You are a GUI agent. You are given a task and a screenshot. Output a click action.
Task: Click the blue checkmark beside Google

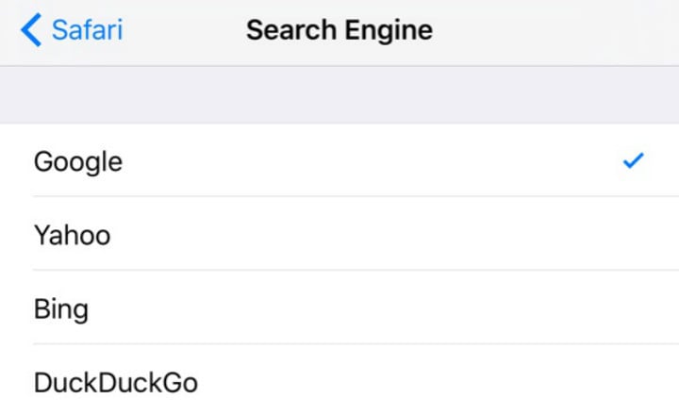[633, 161]
